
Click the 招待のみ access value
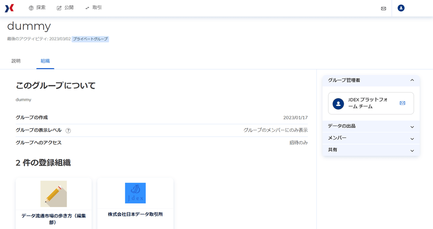pyautogui.click(x=298, y=143)
